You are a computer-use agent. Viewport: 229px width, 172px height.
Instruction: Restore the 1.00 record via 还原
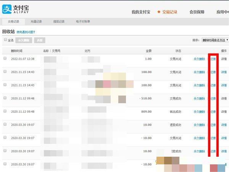point(213,59)
